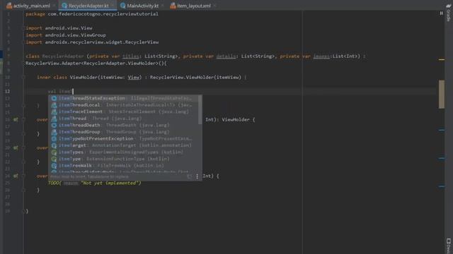Click the fold end marker on line 29
Viewport: 453px width, 254px height.
point(23,211)
